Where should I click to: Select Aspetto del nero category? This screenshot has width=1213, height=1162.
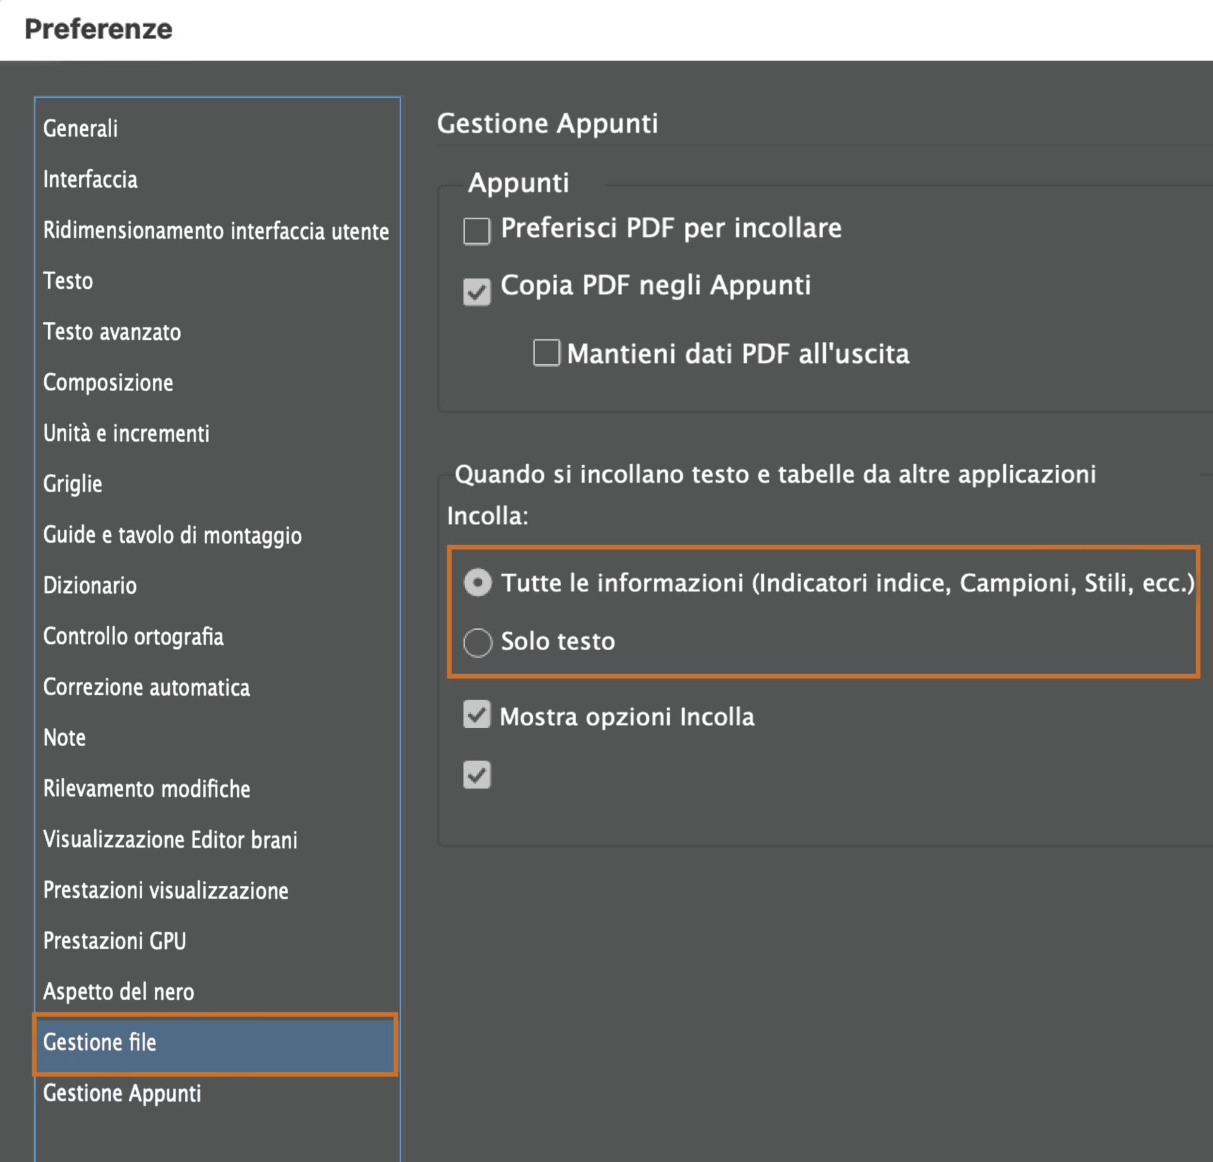point(118,991)
